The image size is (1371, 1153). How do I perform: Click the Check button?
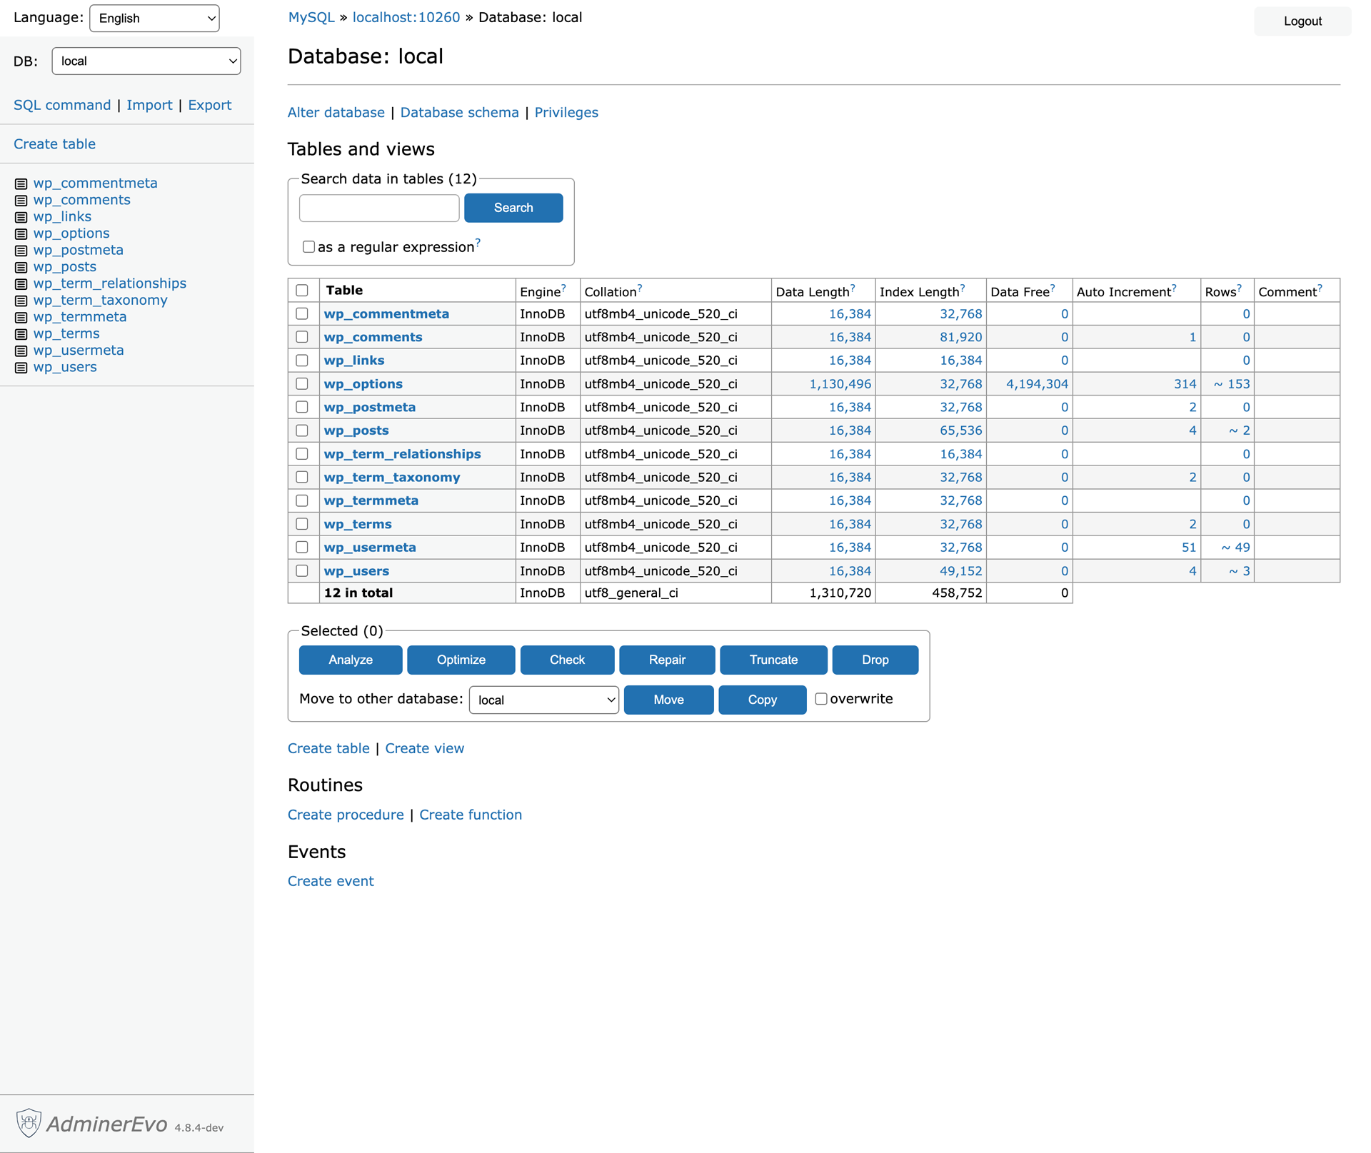567,660
